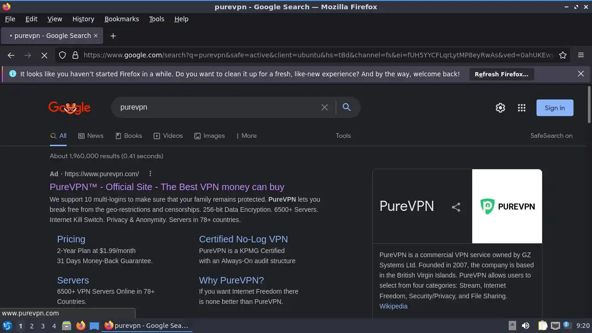Open the Help menu
Viewport: 592px width, 333px height.
point(181,19)
